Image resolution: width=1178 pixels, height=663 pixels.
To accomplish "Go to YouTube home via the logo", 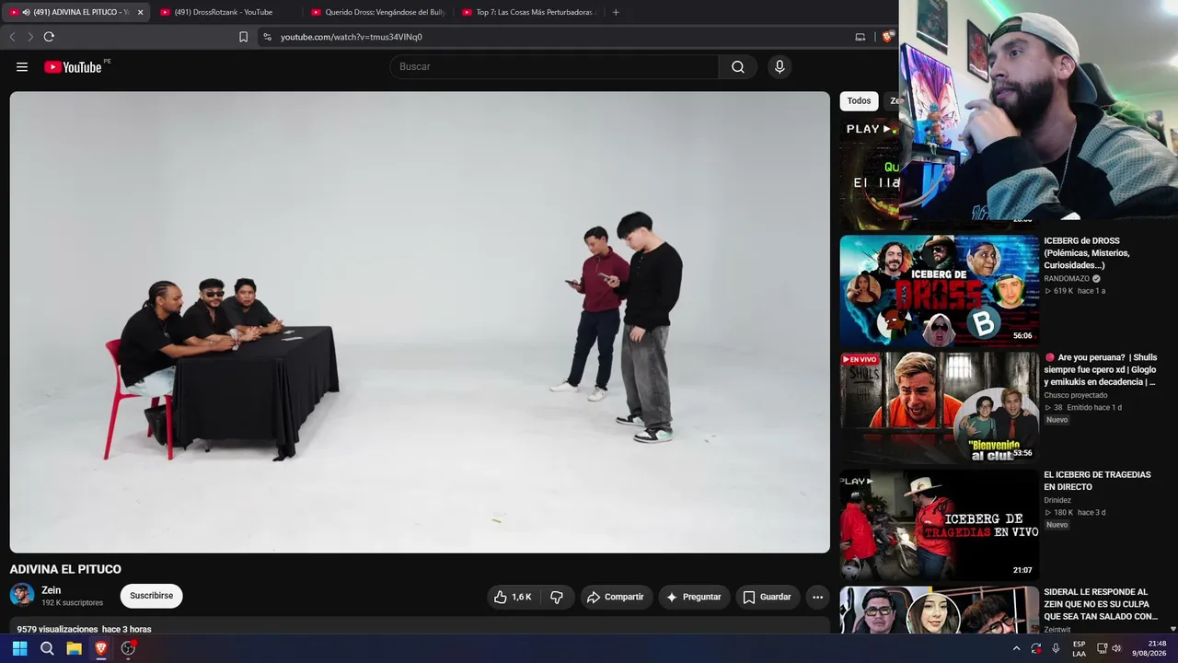I will pos(73,67).
